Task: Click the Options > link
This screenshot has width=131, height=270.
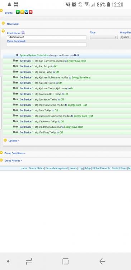Action: tap(14, 141)
